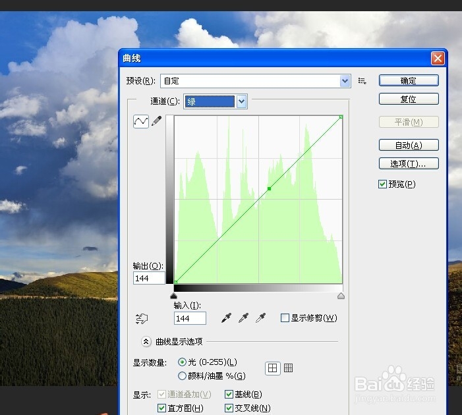Click the white input slider triangle
462x415 pixels.
pyautogui.click(x=341, y=296)
